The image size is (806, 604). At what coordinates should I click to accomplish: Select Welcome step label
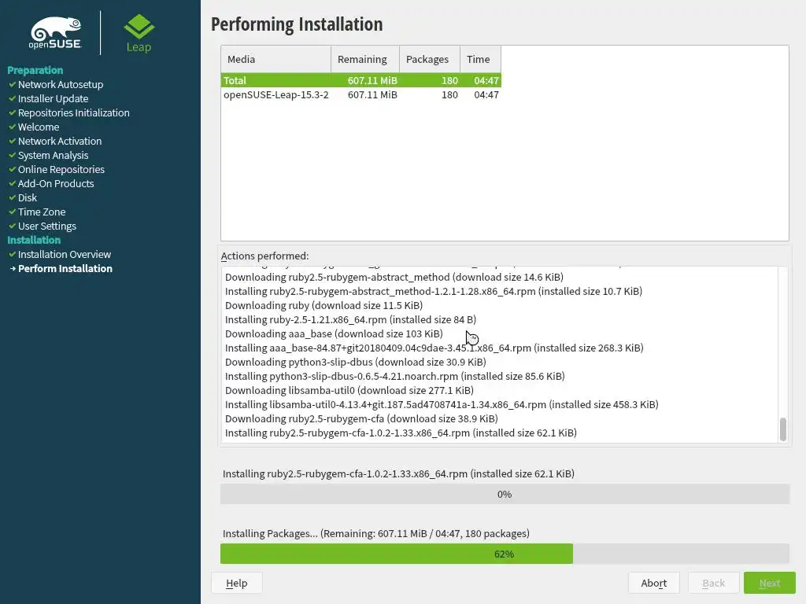[39, 127]
